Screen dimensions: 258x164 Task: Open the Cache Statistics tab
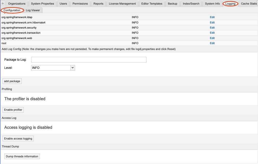(248, 4)
